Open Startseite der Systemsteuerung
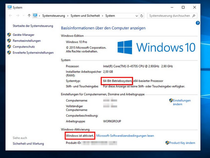 33,26
